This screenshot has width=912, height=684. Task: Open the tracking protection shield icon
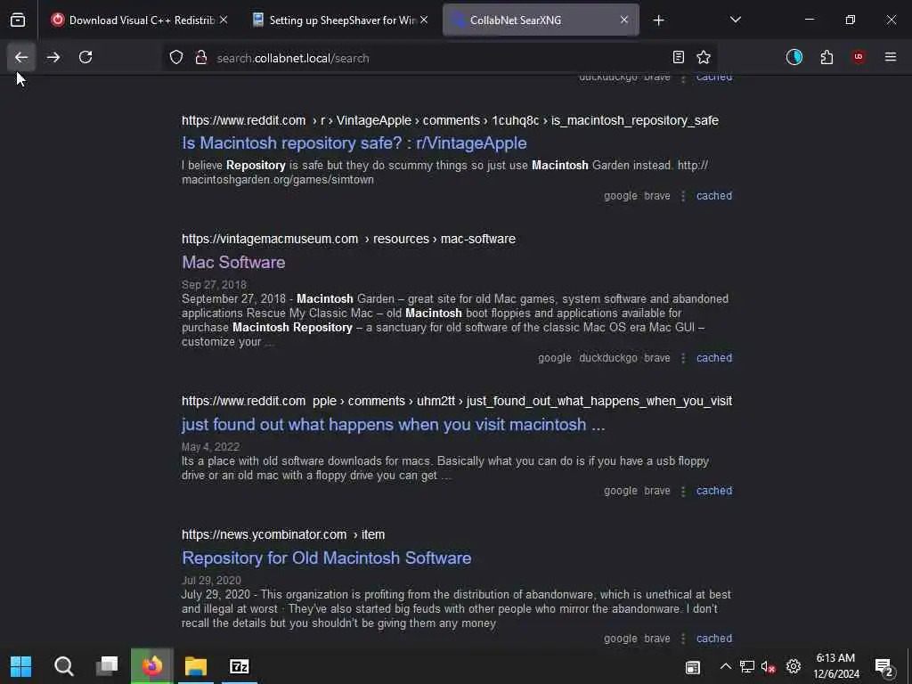(176, 57)
